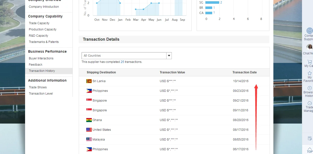This screenshot has height=154, width=313.
Task: Click the Additional Information section heading
Action: tap(47, 80)
